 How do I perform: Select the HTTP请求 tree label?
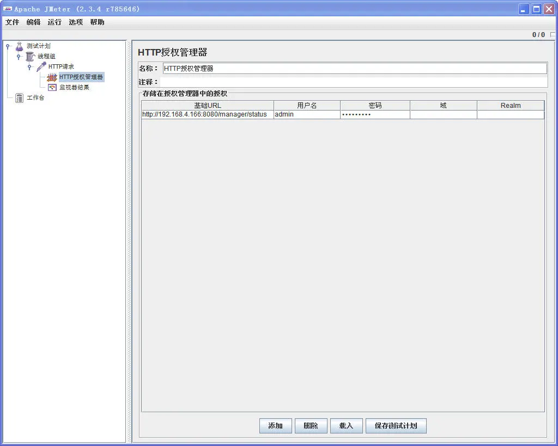point(61,66)
